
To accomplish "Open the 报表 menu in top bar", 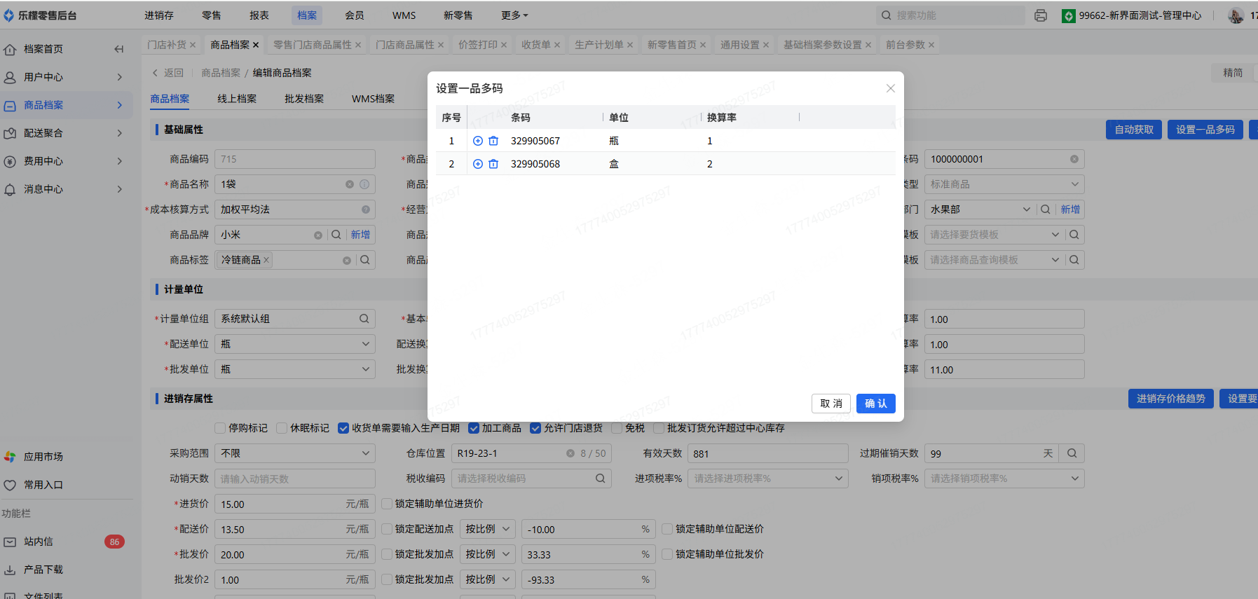I will click(x=259, y=15).
